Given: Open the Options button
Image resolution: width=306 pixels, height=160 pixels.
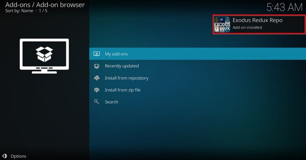Looking at the screenshot, I should [14, 156].
